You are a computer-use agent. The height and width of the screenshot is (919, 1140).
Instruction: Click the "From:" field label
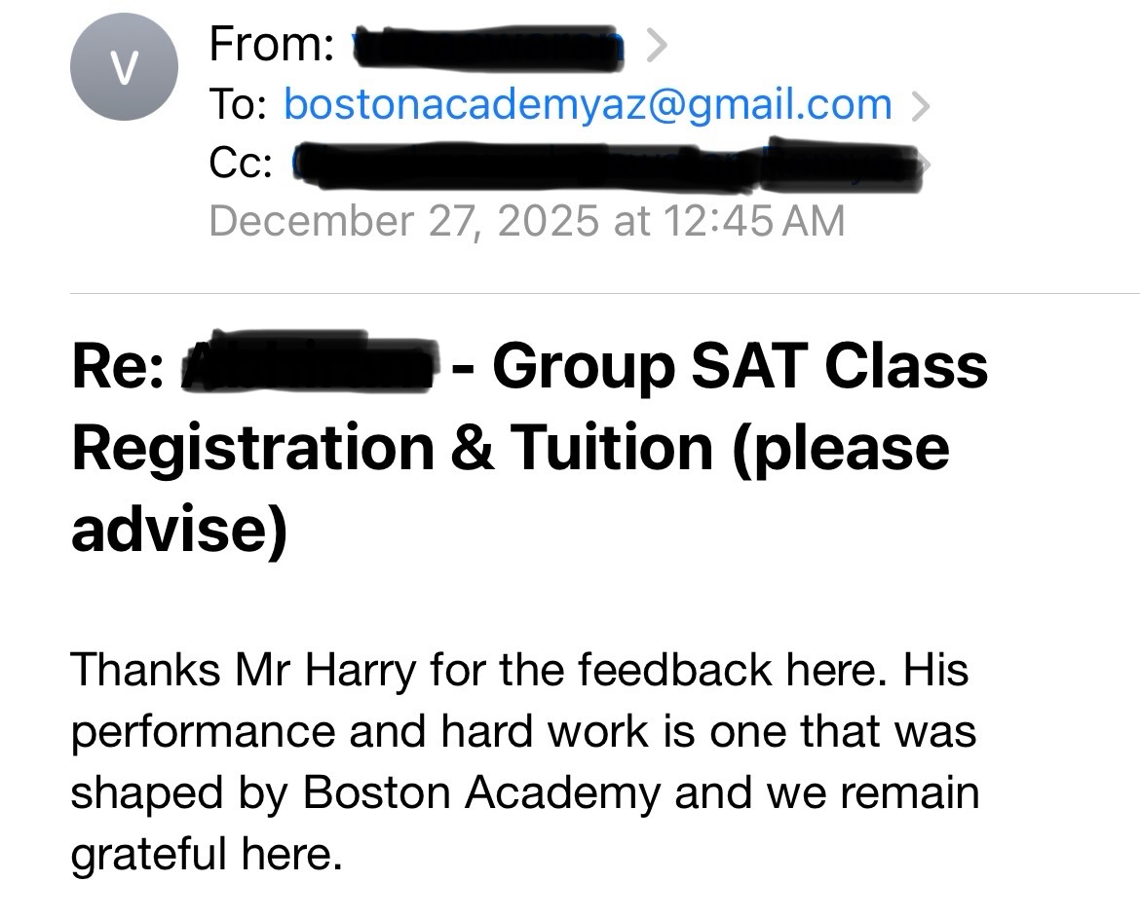pos(272,45)
